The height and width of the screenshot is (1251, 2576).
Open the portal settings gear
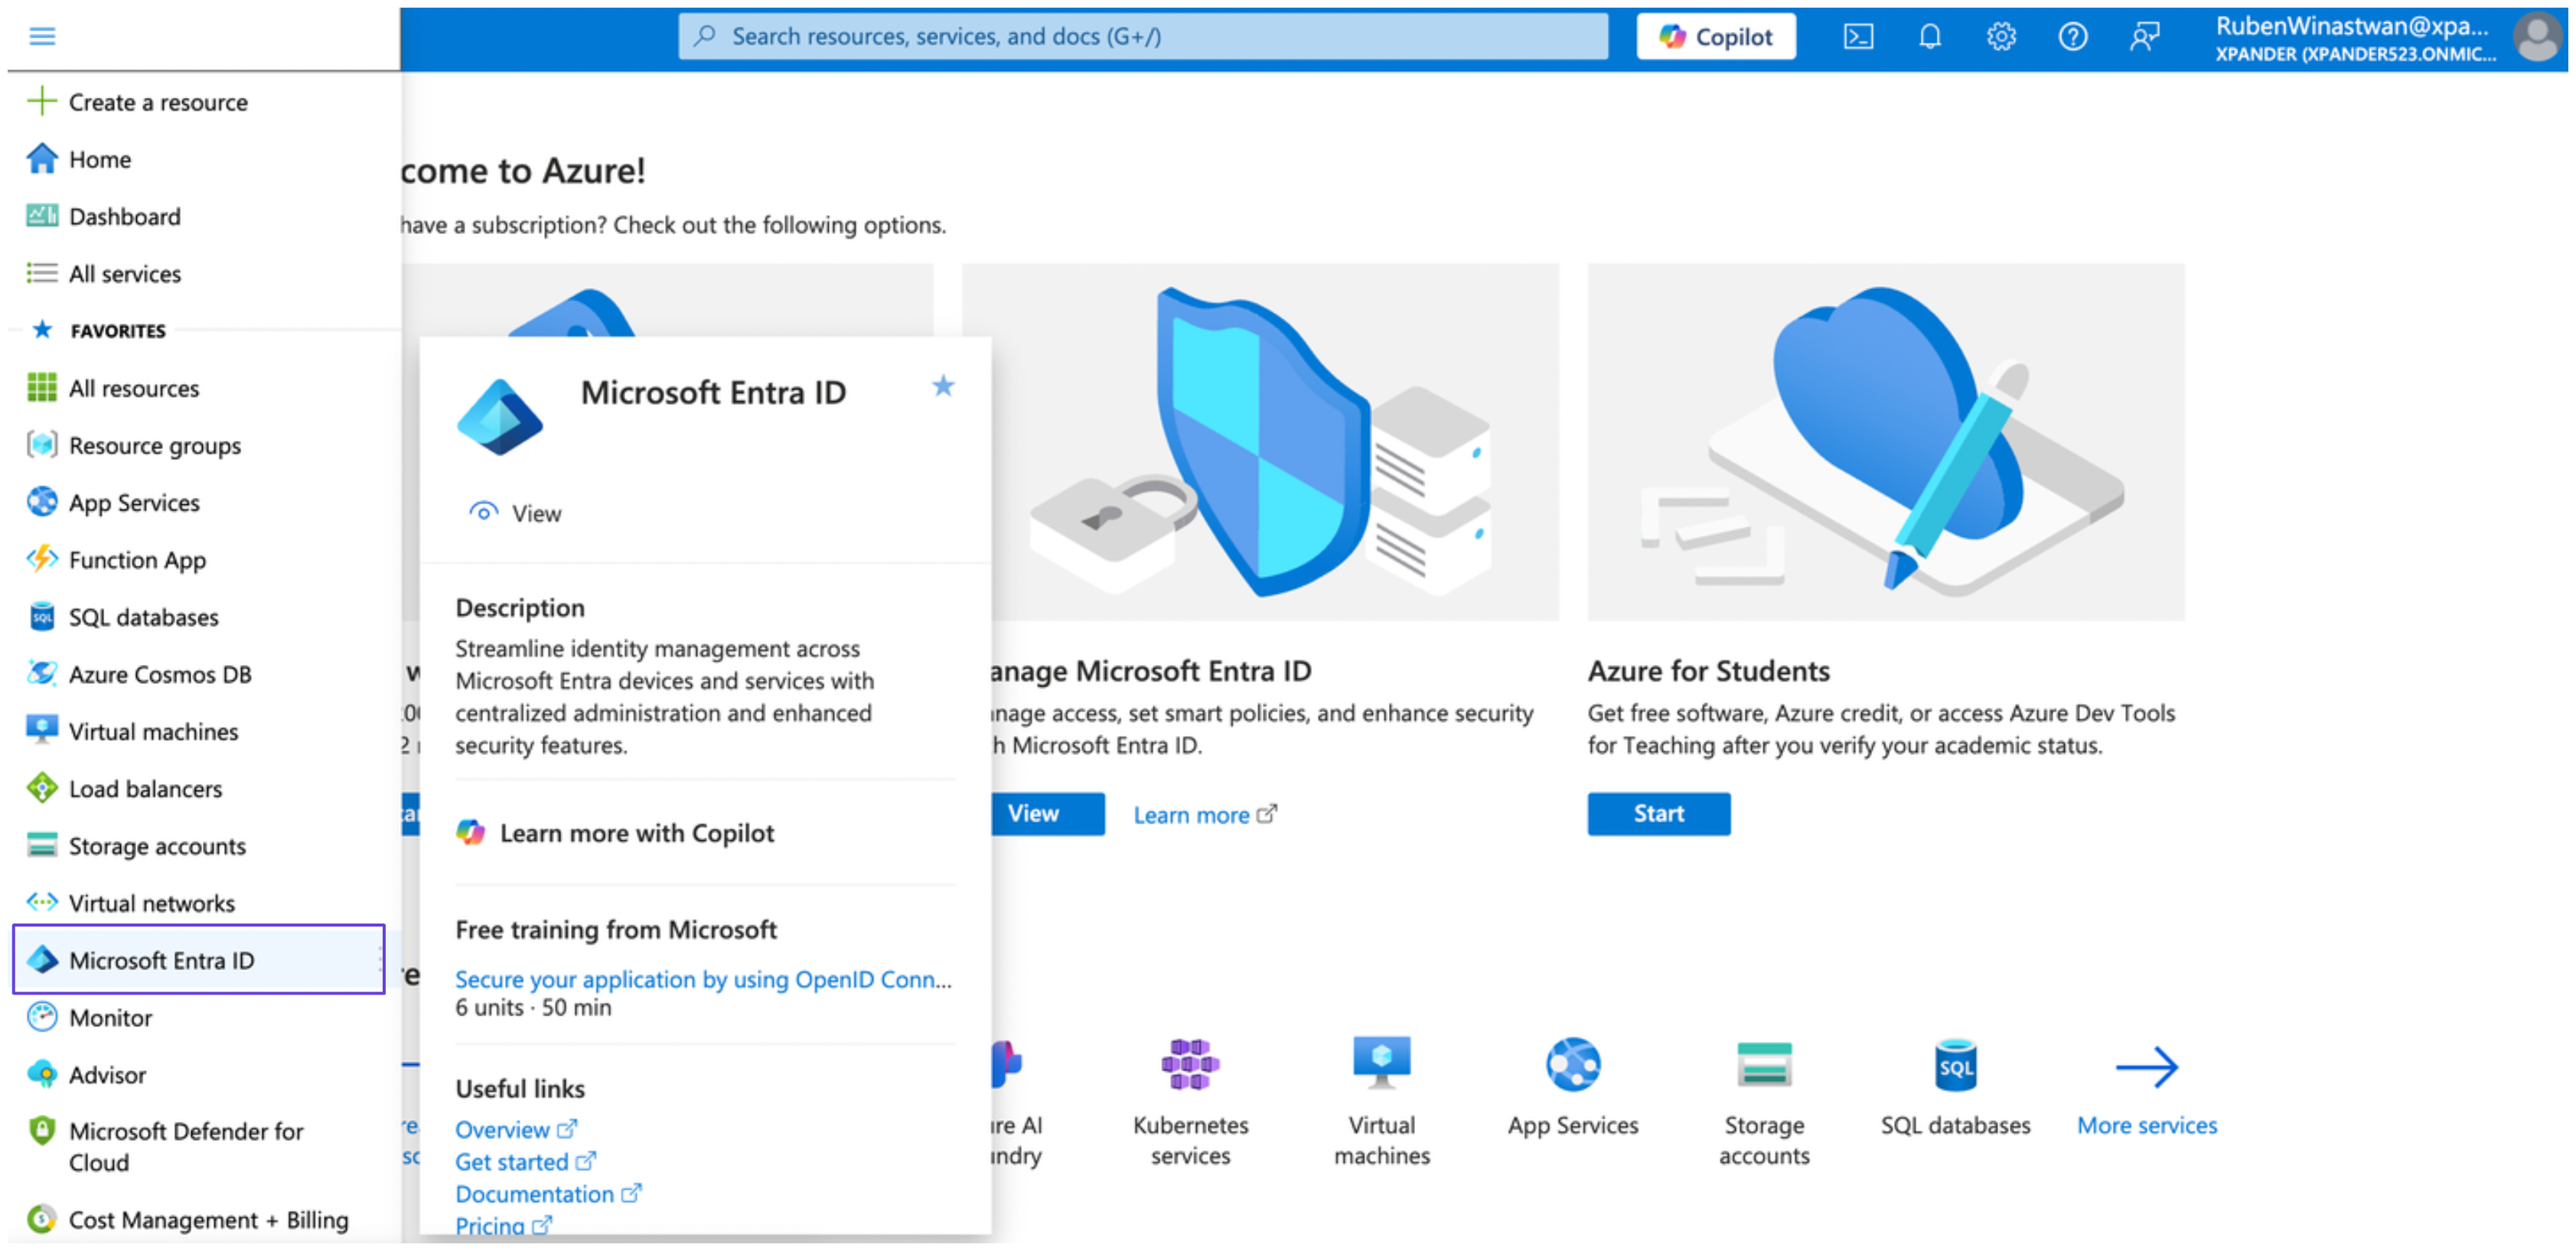click(x=2000, y=37)
